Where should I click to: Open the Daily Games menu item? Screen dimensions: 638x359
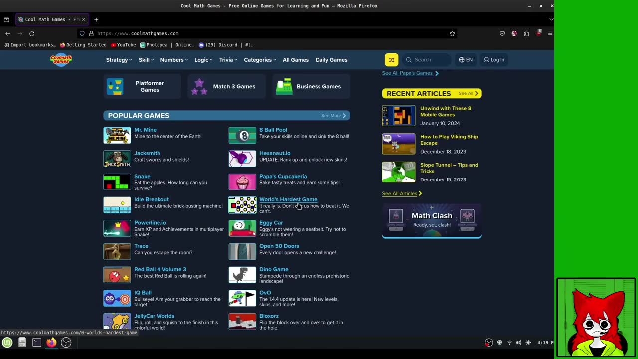(331, 60)
